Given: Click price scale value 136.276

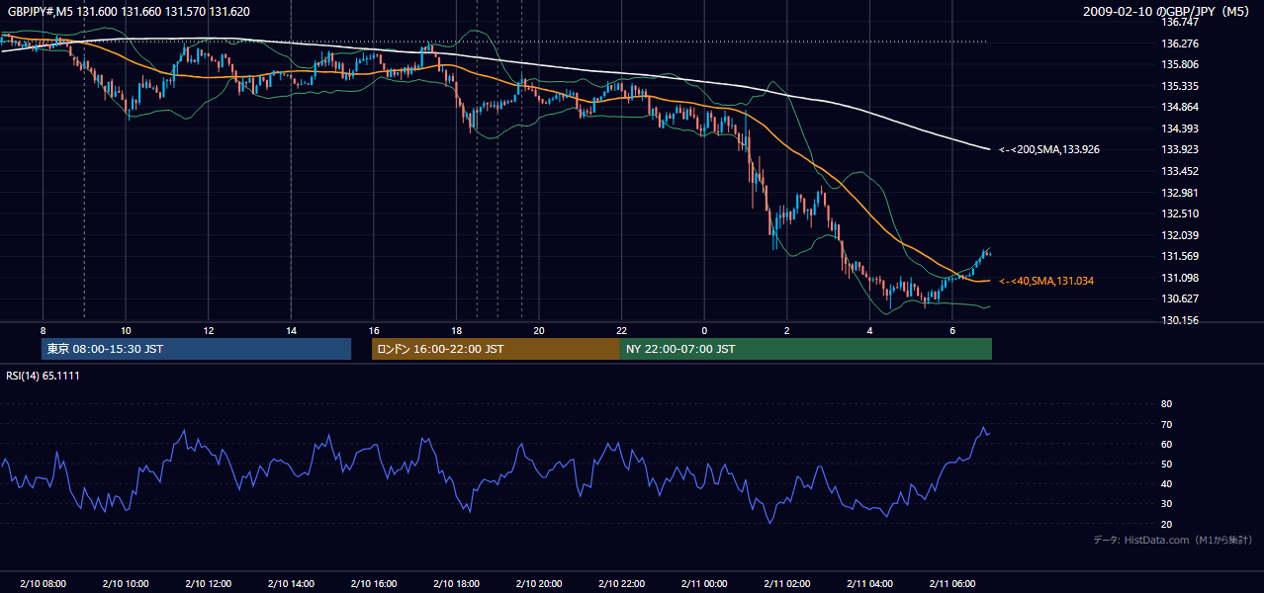Looking at the screenshot, I should 1179,44.
